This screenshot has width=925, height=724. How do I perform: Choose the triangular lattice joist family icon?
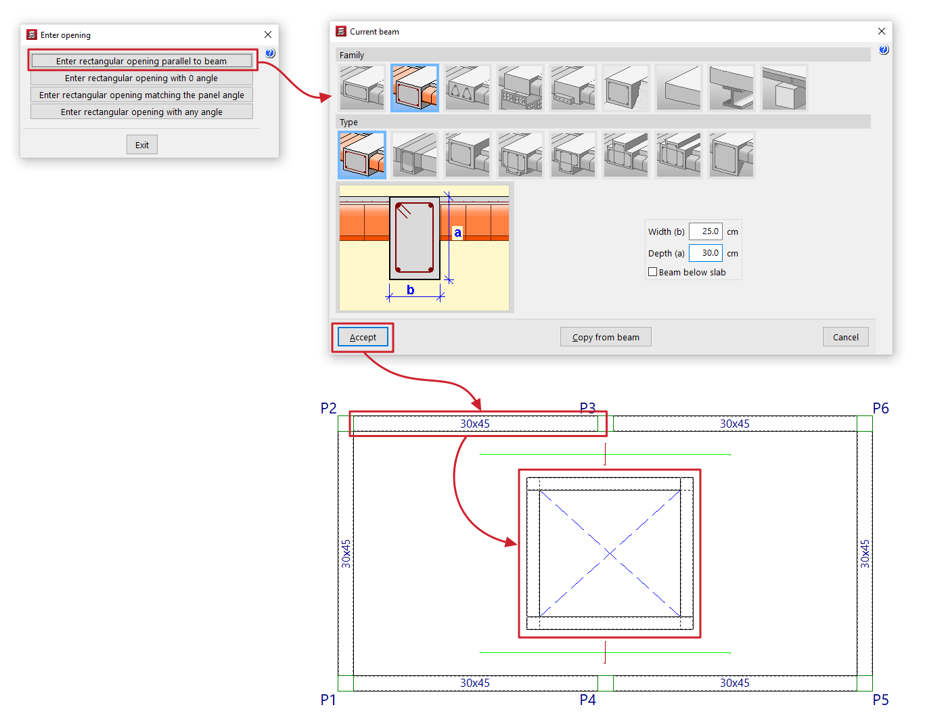click(468, 88)
